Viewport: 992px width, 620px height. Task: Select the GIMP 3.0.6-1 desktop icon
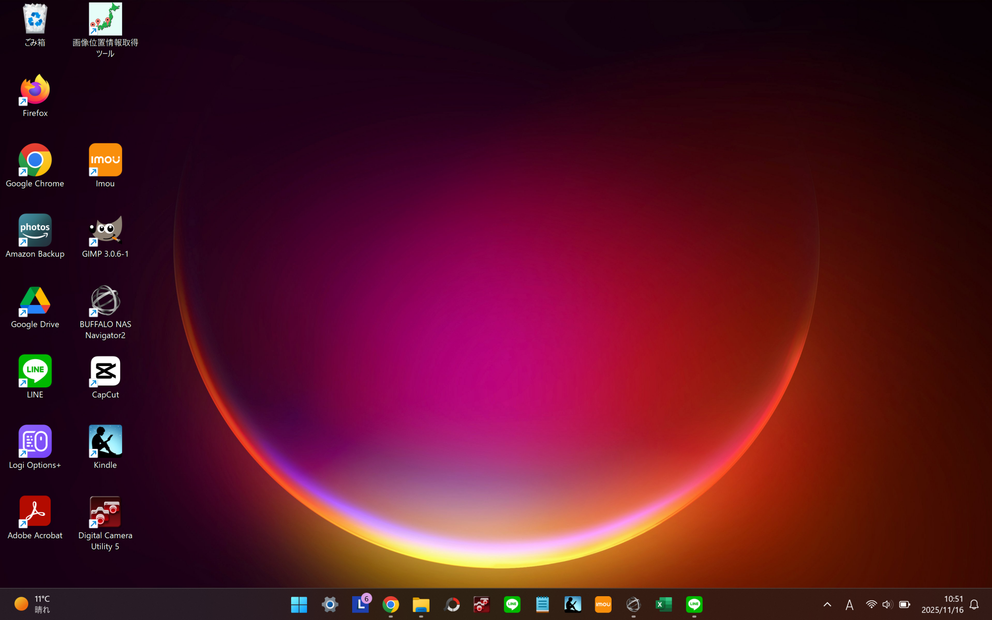pos(105,231)
